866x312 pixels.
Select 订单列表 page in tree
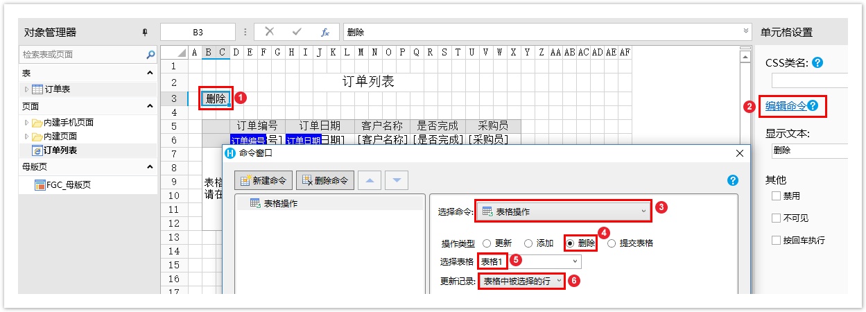60,150
